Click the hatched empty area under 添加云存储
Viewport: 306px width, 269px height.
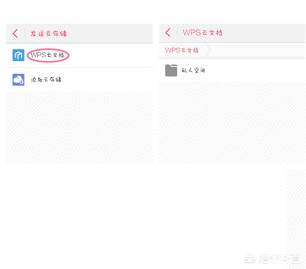coord(79,127)
